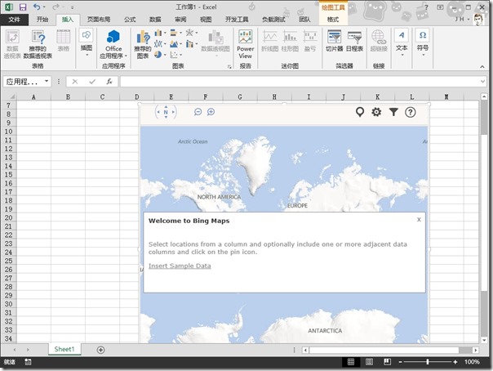Switch to the 数据 data tab

155,20
